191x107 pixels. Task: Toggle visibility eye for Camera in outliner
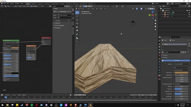point(189,12)
